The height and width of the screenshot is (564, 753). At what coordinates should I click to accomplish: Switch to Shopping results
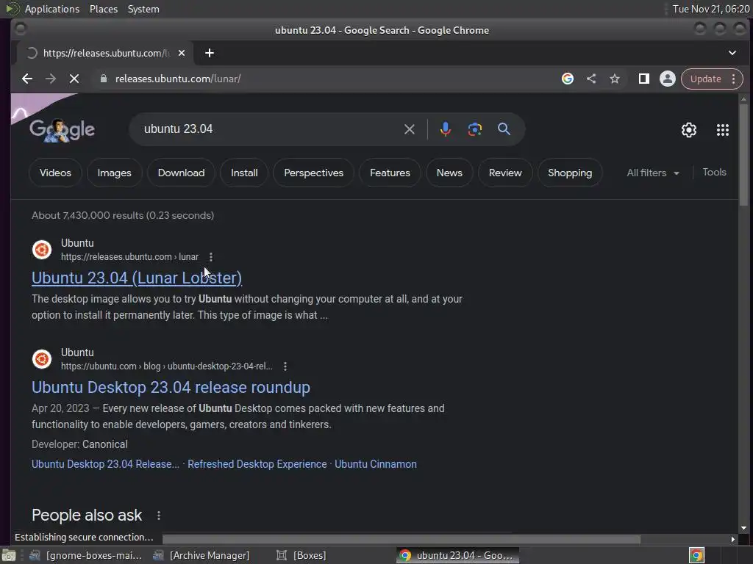pyautogui.click(x=570, y=173)
